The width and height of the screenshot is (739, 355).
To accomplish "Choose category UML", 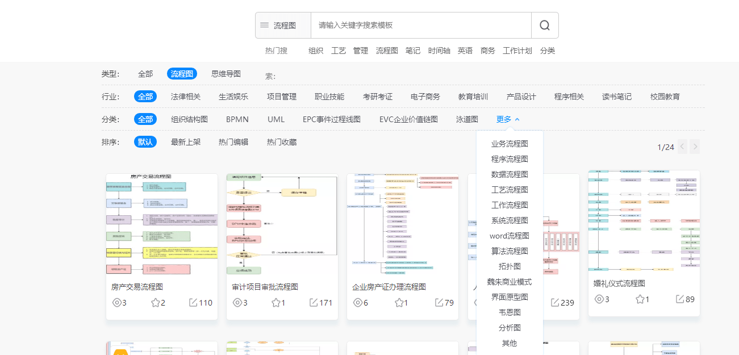I will point(276,119).
